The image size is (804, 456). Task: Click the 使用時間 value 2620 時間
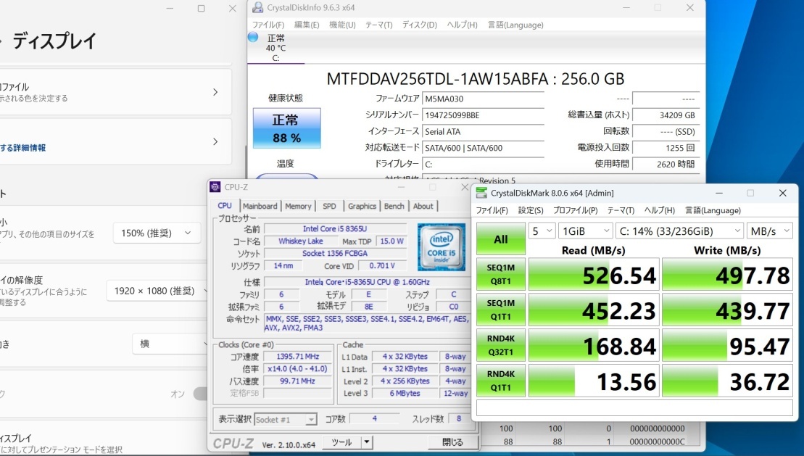tap(666, 164)
